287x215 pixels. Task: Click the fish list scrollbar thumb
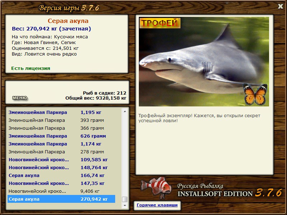(125, 199)
